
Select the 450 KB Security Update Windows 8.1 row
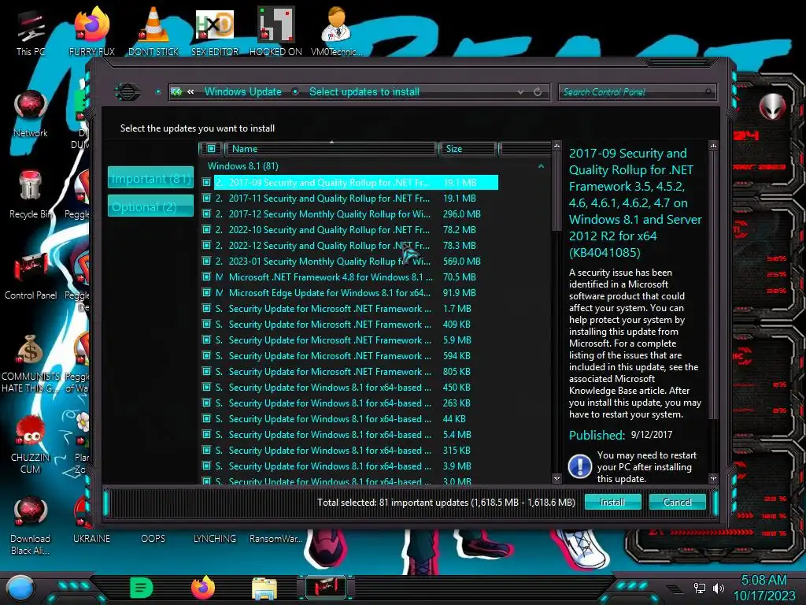[x=350, y=388]
